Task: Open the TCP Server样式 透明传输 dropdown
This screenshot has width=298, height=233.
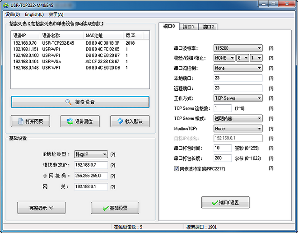Action: 238,119
